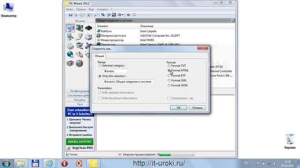
Task: Select Format XML radio button
Action: point(169,81)
